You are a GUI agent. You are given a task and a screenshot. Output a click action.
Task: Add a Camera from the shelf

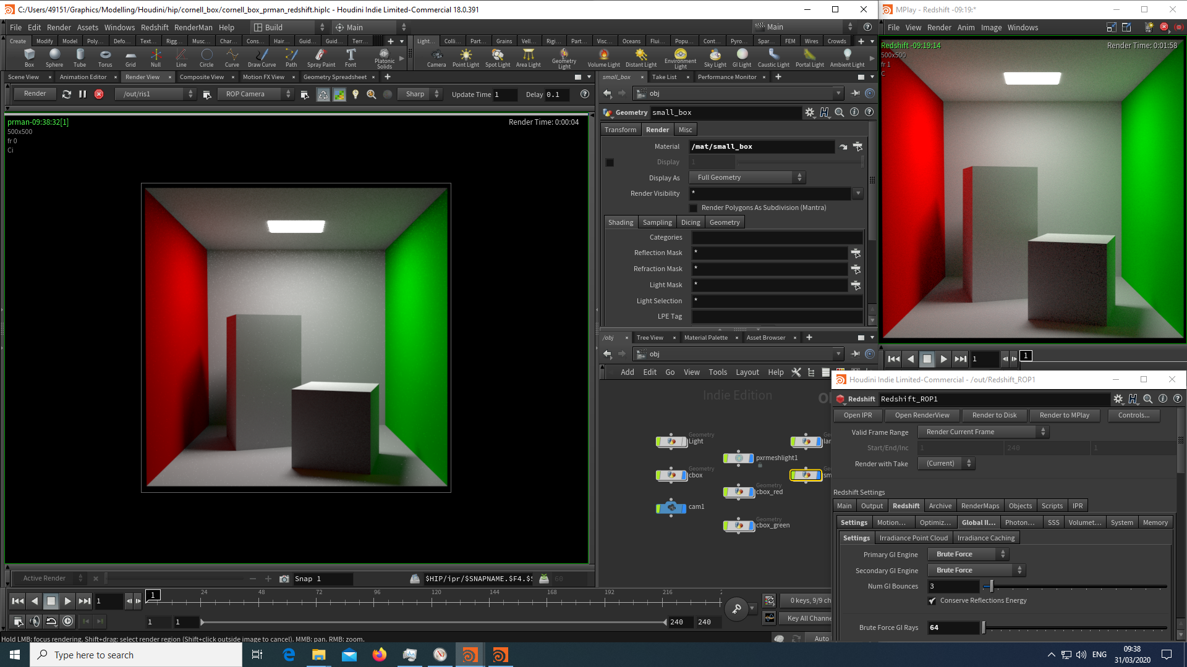(436, 57)
